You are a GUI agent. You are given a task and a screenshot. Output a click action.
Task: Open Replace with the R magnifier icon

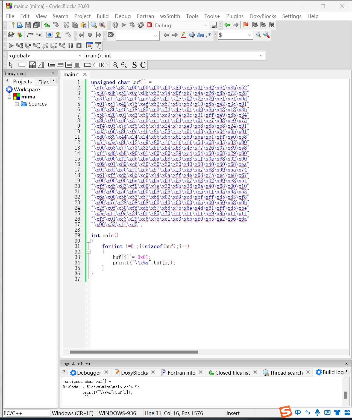102,25
